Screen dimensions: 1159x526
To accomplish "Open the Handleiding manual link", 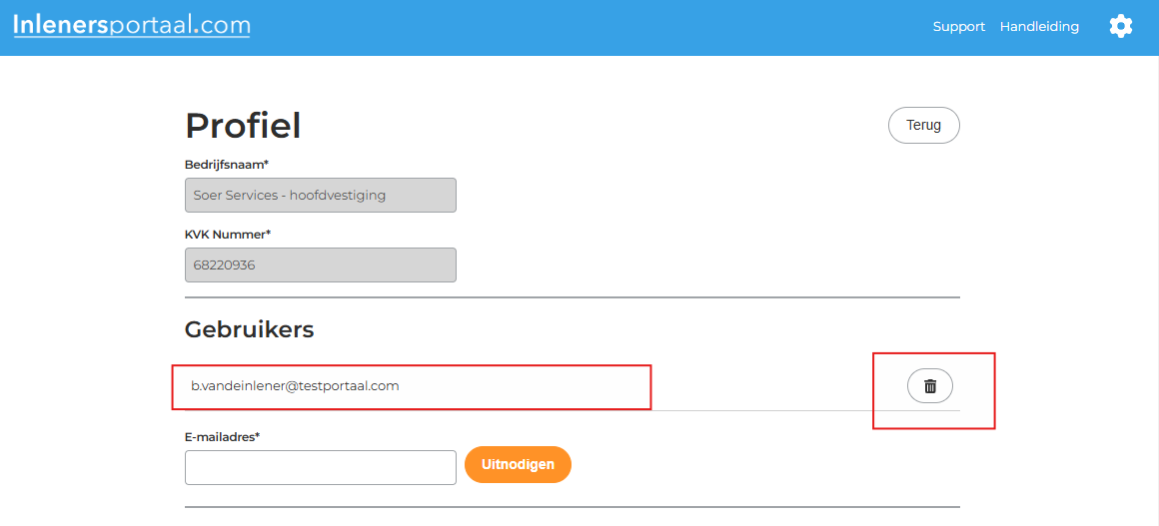I will click(x=1039, y=27).
